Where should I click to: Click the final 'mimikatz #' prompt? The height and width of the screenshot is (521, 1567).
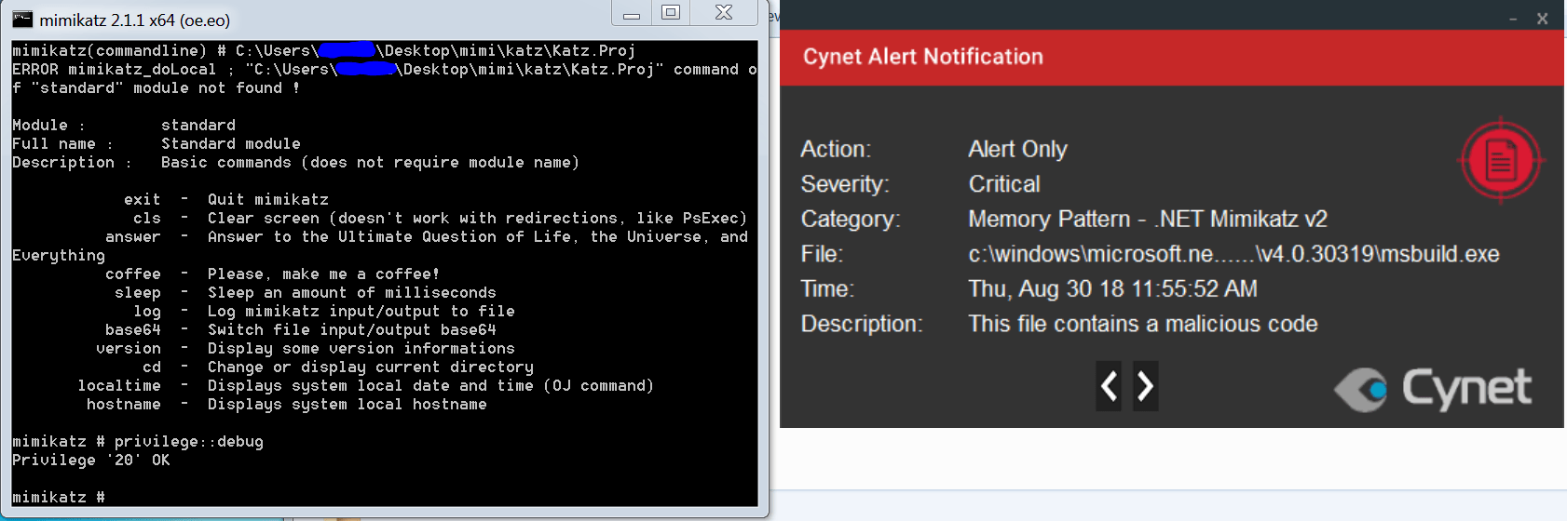point(59,497)
